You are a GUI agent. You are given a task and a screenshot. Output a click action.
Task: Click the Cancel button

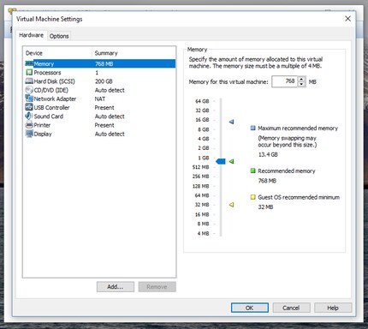coord(291,308)
